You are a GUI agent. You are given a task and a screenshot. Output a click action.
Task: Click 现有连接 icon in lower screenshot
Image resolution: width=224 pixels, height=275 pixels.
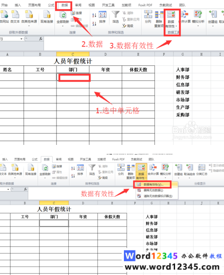tap(31, 167)
